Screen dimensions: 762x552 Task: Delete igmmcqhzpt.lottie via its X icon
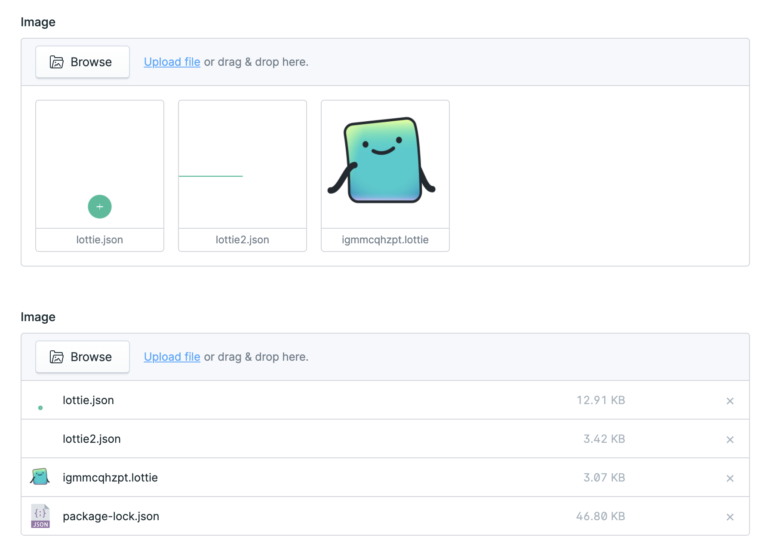[730, 478]
